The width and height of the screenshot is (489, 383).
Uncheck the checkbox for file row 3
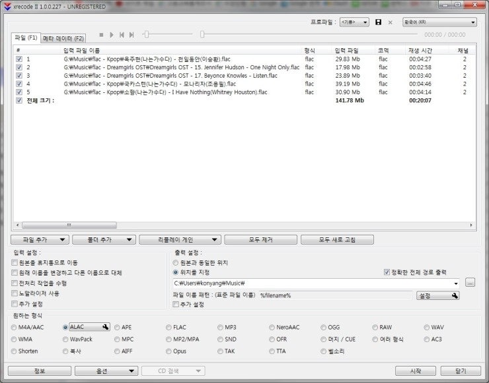click(19, 75)
